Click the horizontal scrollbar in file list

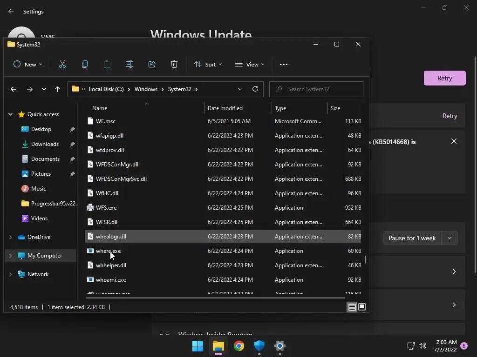point(216,298)
